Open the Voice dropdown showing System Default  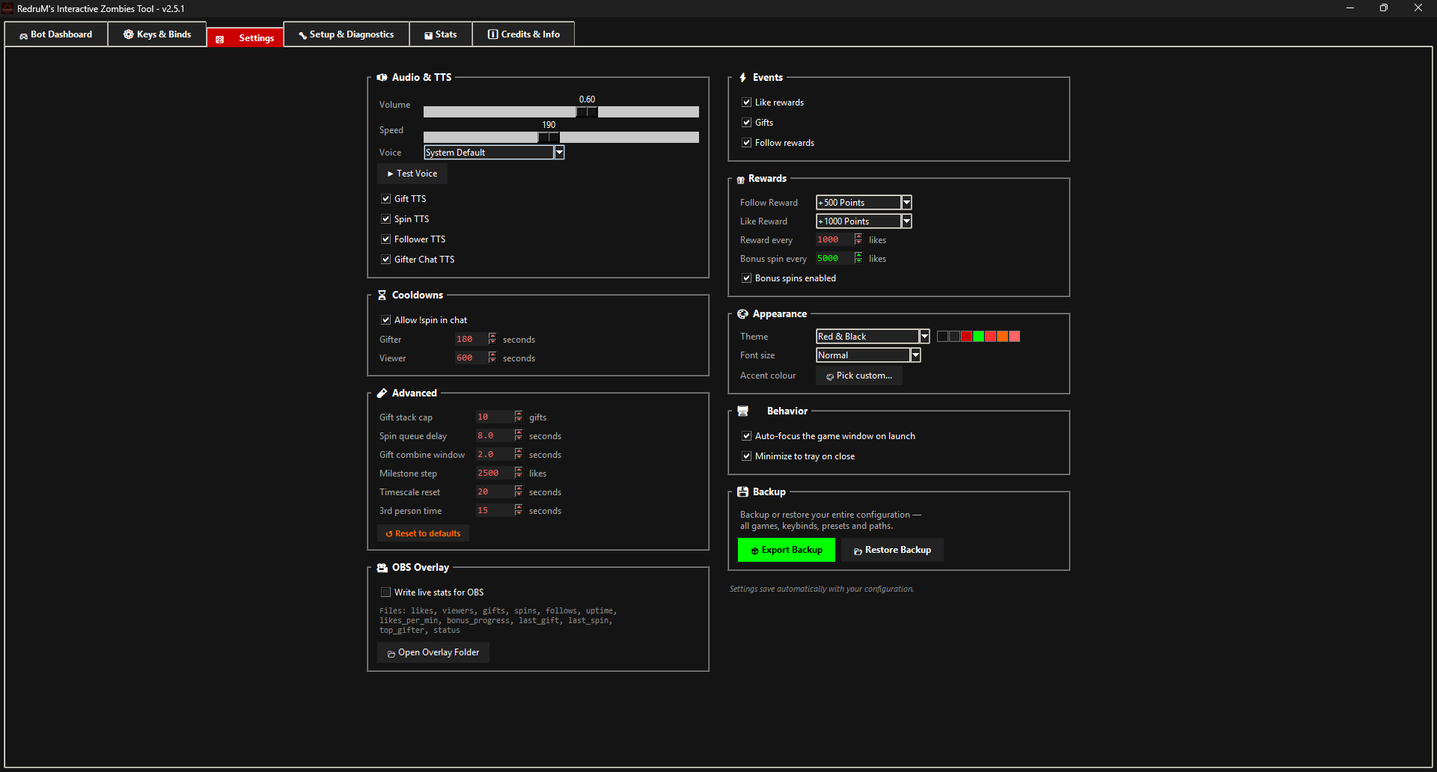pyautogui.click(x=494, y=153)
